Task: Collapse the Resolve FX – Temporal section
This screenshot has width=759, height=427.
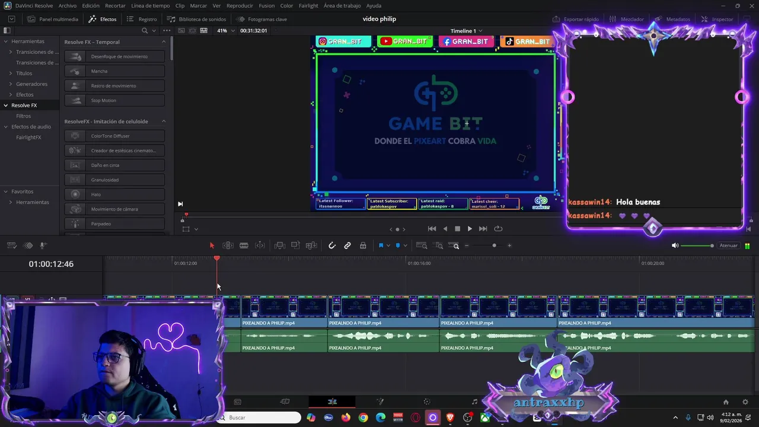Action: coord(164,42)
